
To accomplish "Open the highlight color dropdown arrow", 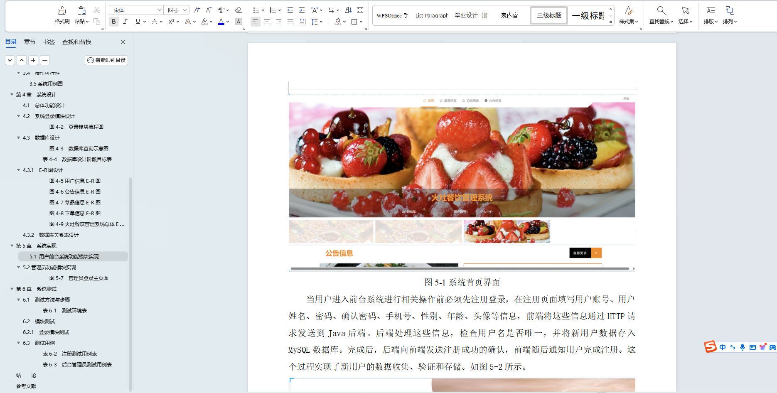I will (211, 22).
